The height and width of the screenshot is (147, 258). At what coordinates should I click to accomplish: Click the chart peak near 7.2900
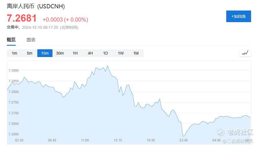click(x=107, y=66)
